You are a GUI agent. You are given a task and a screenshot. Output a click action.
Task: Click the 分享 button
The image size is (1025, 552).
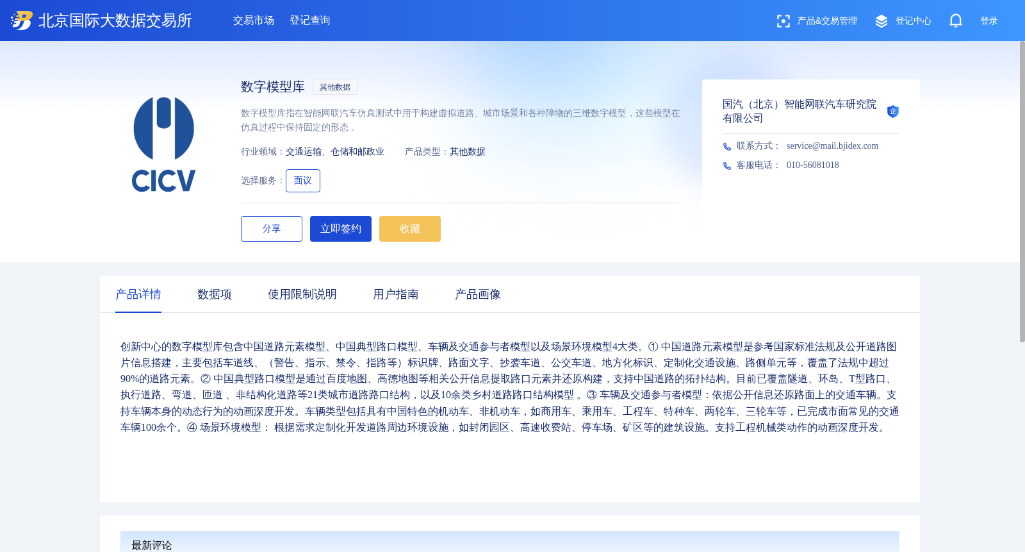click(272, 229)
